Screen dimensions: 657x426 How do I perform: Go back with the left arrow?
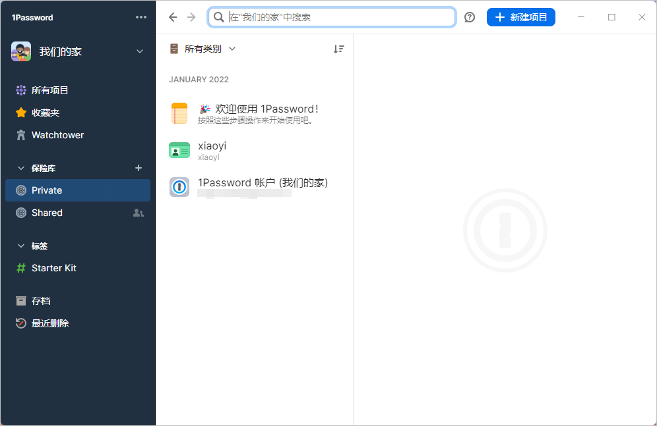tap(173, 17)
